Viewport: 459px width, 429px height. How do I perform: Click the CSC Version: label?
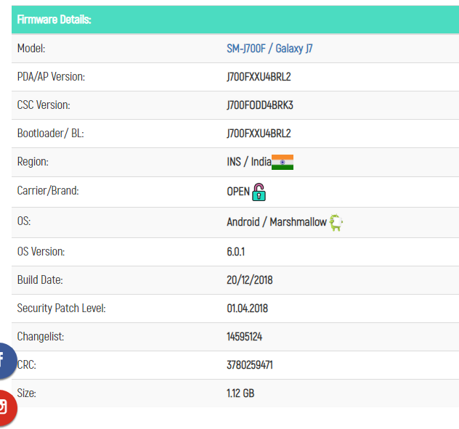tap(44, 105)
